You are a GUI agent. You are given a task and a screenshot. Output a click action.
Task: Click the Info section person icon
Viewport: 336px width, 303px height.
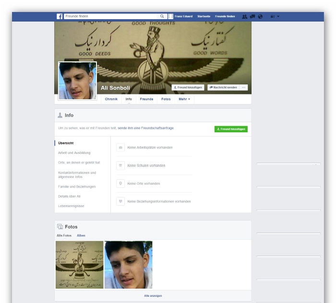pyautogui.click(x=60, y=116)
